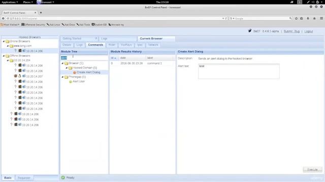325x182 pixels.
Task: Close the BeEF Control Panel browser tab
Action: coord(35,13)
